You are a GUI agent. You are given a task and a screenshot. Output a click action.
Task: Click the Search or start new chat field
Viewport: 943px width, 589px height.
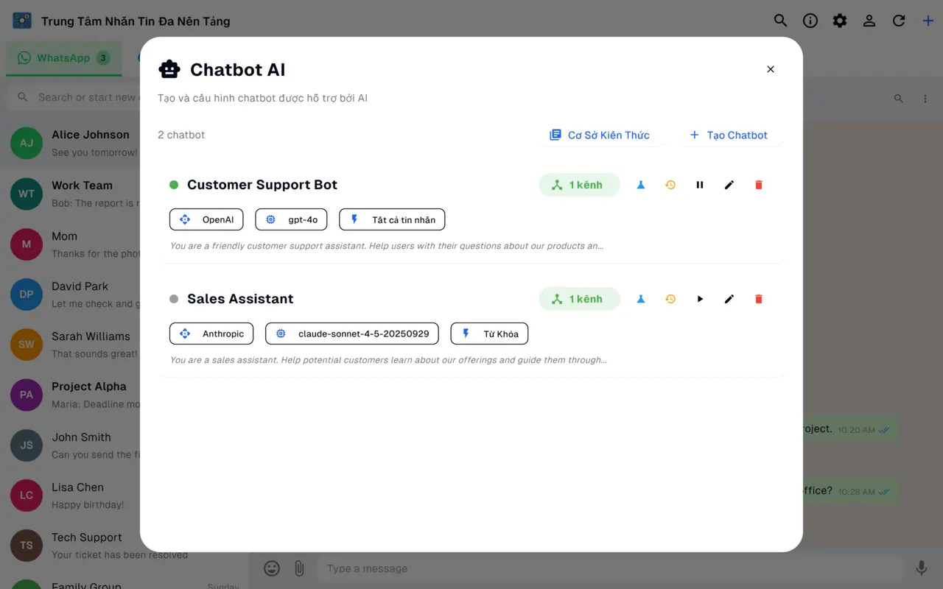[x=74, y=97]
